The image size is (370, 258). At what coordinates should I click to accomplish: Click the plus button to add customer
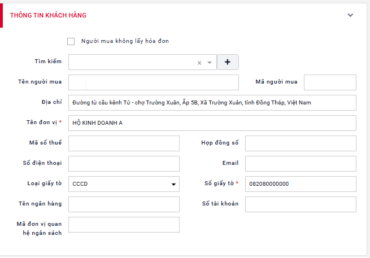click(228, 62)
